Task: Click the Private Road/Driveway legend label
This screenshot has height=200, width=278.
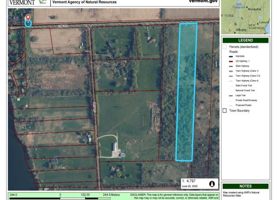Action: pyautogui.click(x=246, y=100)
